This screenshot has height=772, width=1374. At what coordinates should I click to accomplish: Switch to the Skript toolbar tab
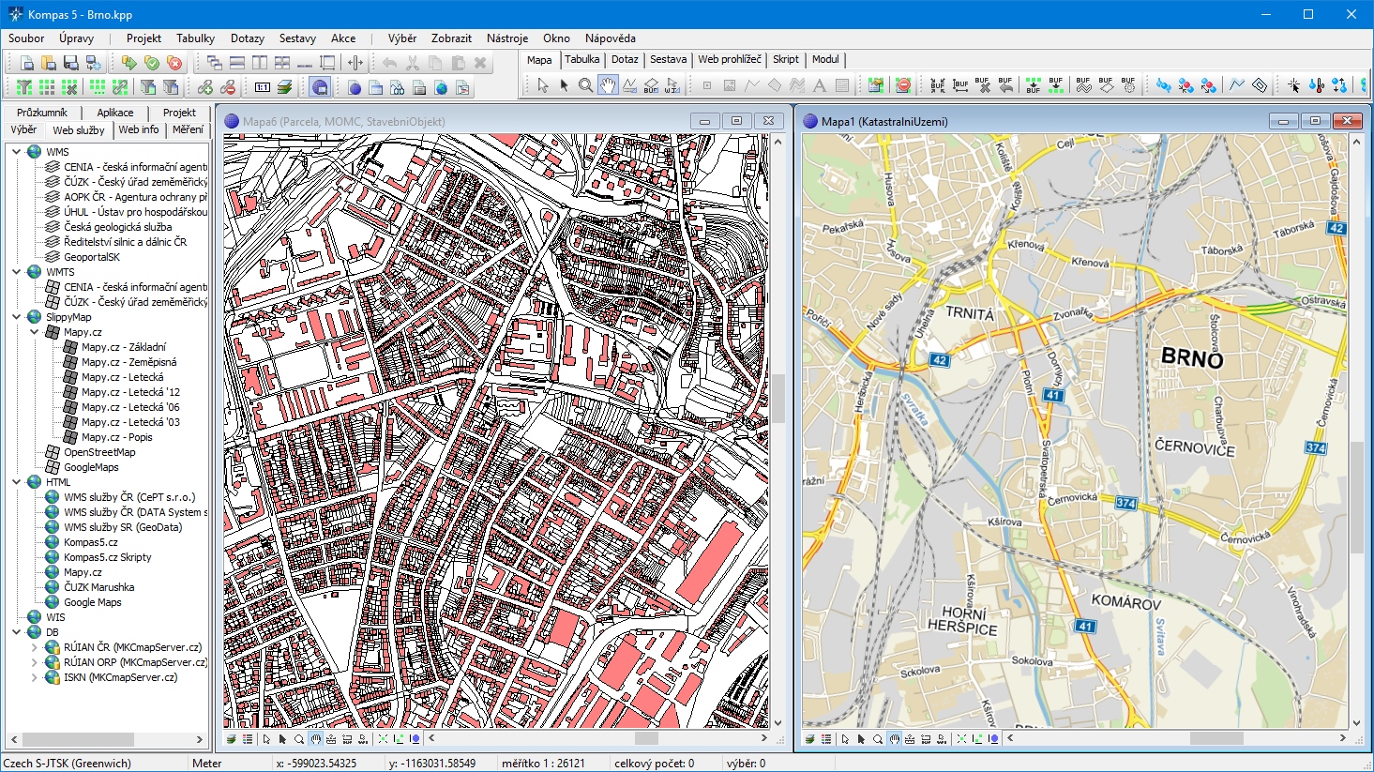click(786, 59)
